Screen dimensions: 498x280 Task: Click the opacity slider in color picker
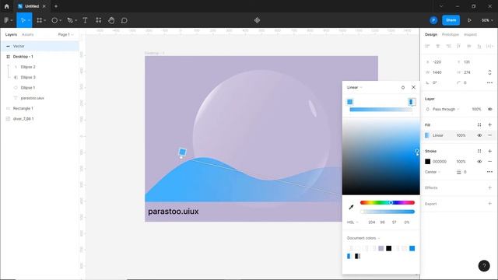click(x=388, y=212)
